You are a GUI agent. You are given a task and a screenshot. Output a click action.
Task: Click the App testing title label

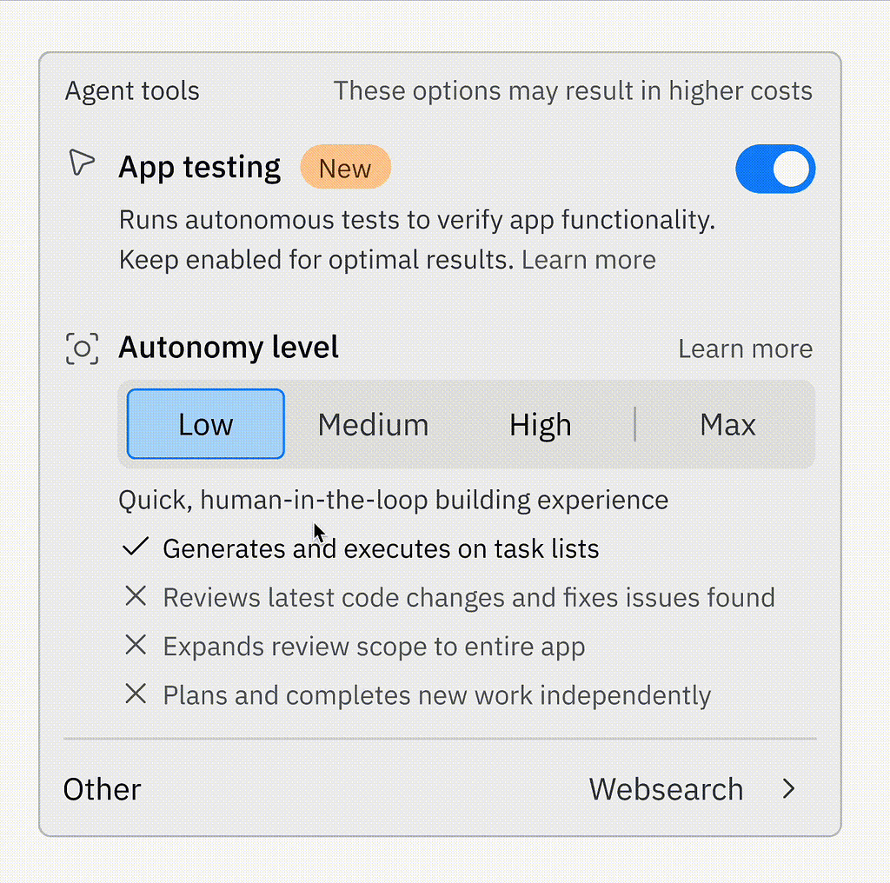(x=200, y=167)
